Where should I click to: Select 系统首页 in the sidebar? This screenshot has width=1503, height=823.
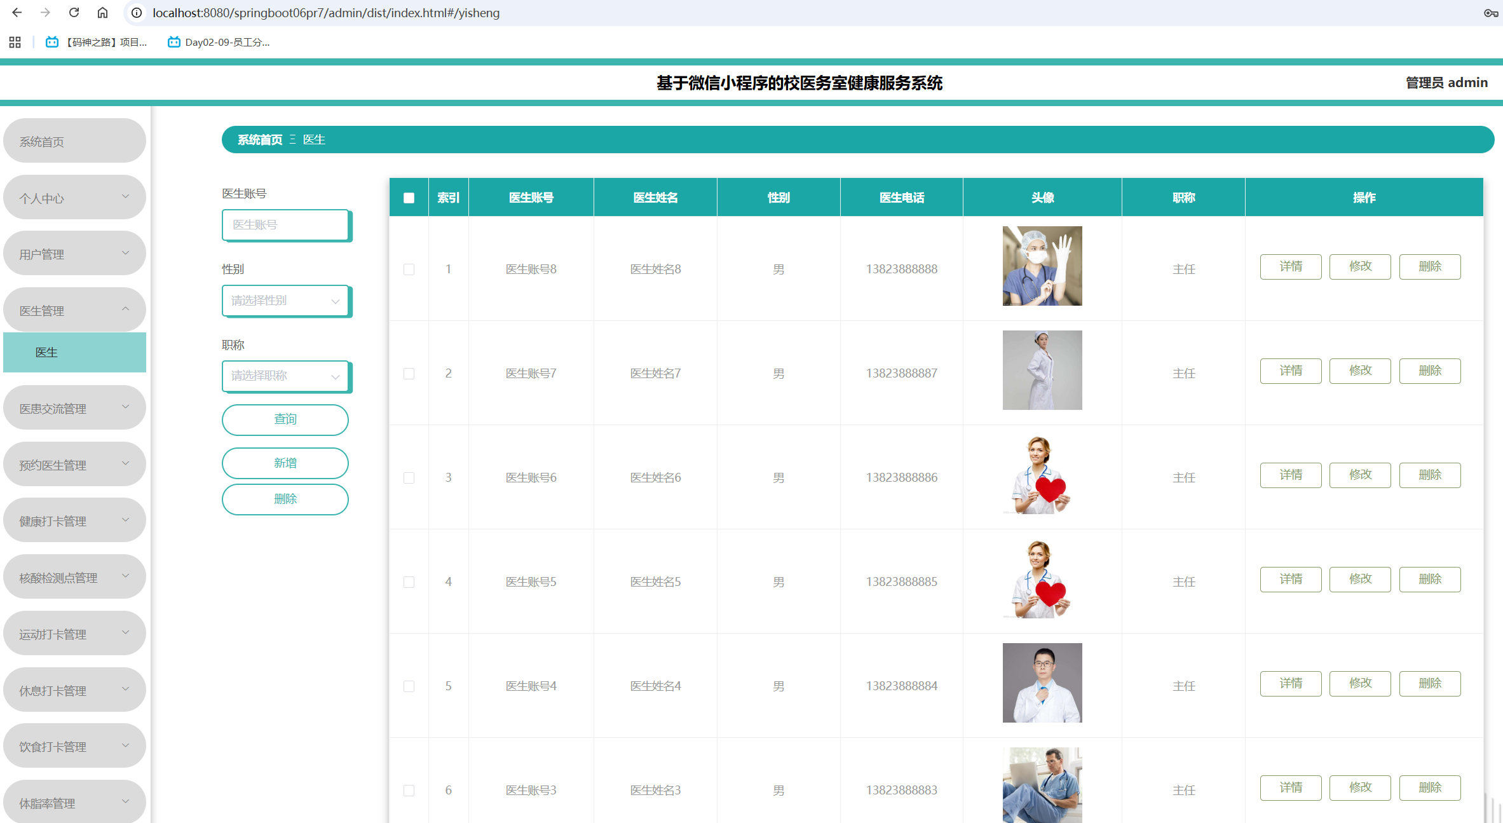(x=74, y=141)
